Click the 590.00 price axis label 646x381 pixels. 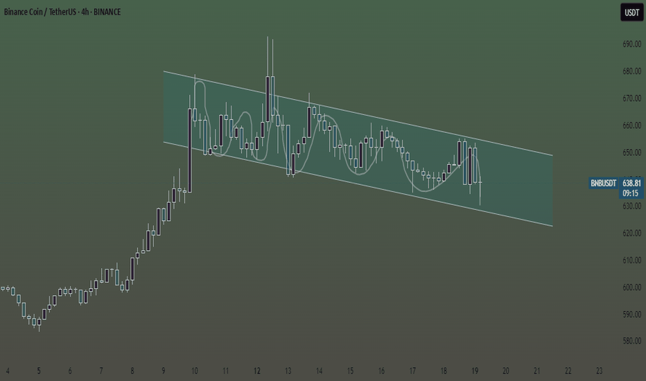(x=631, y=314)
